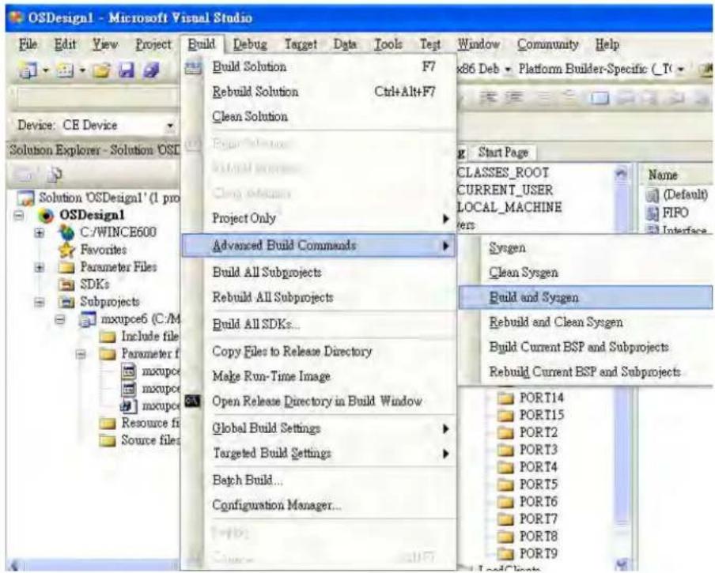Open the Batch Build dialog entry
715x573 pixels.
click(320, 480)
